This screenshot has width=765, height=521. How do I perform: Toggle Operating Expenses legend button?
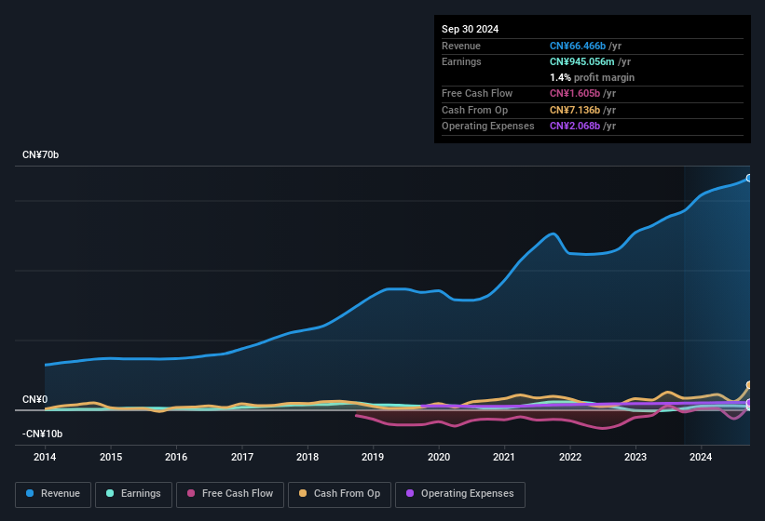[459, 494]
